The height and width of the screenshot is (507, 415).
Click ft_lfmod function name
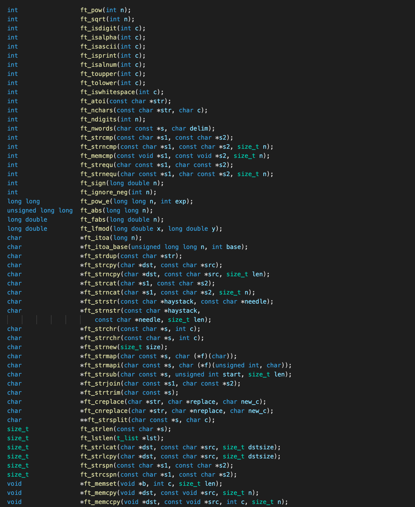click(x=95, y=229)
